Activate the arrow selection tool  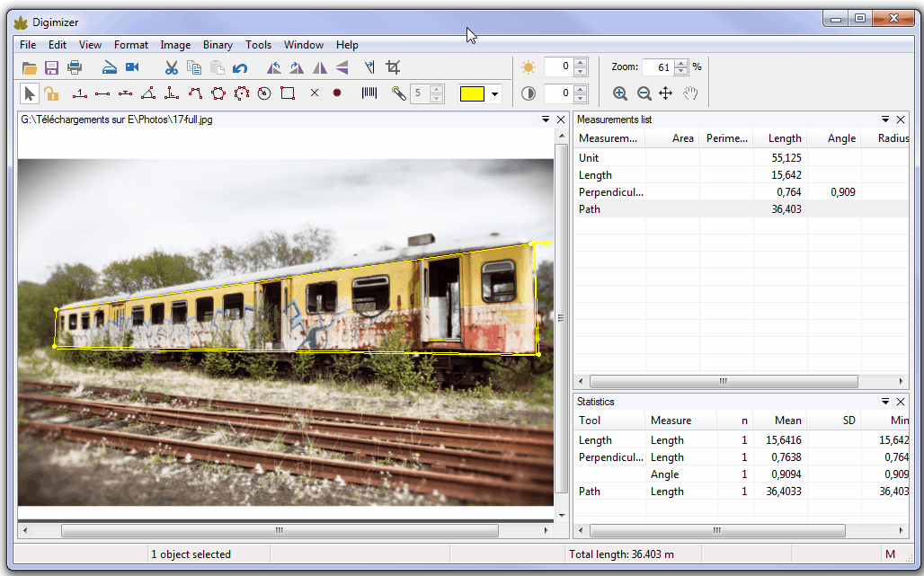pos(29,93)
